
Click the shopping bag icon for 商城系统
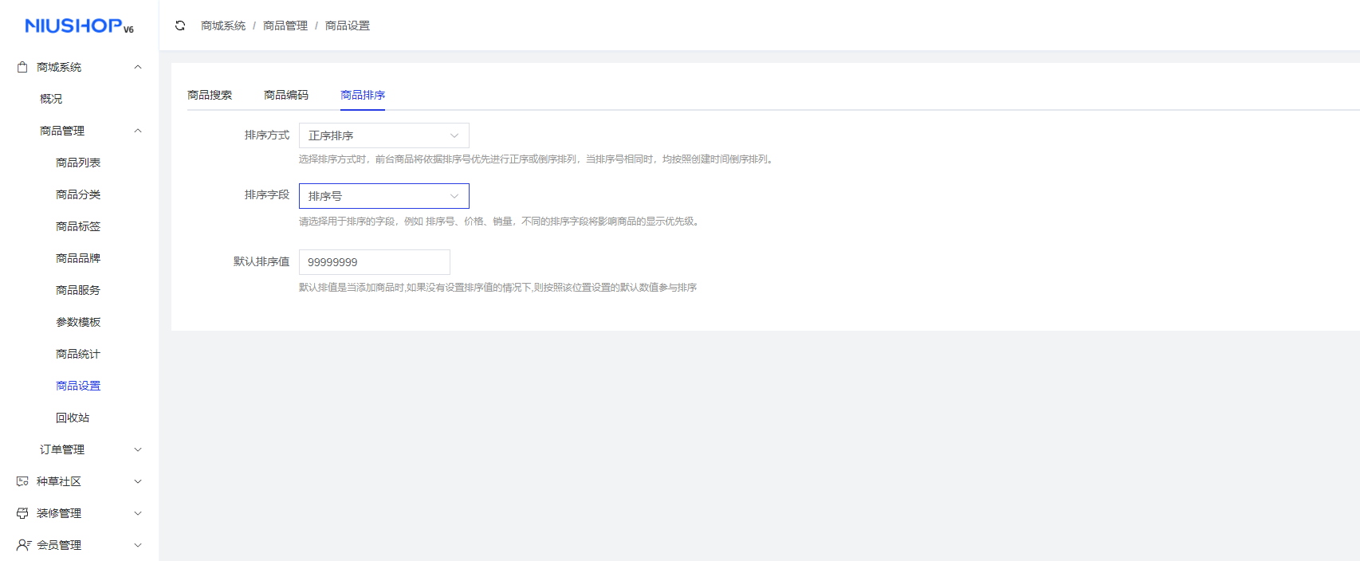[x=22, y=67]
